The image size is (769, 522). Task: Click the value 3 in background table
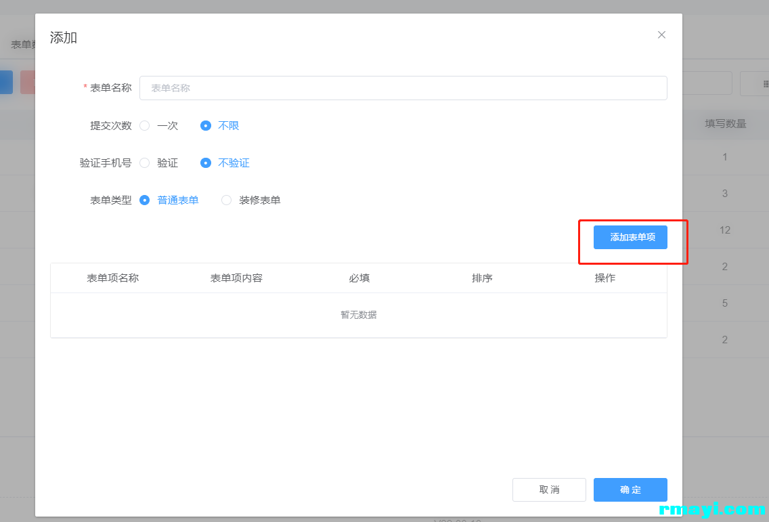coord(725,194)
